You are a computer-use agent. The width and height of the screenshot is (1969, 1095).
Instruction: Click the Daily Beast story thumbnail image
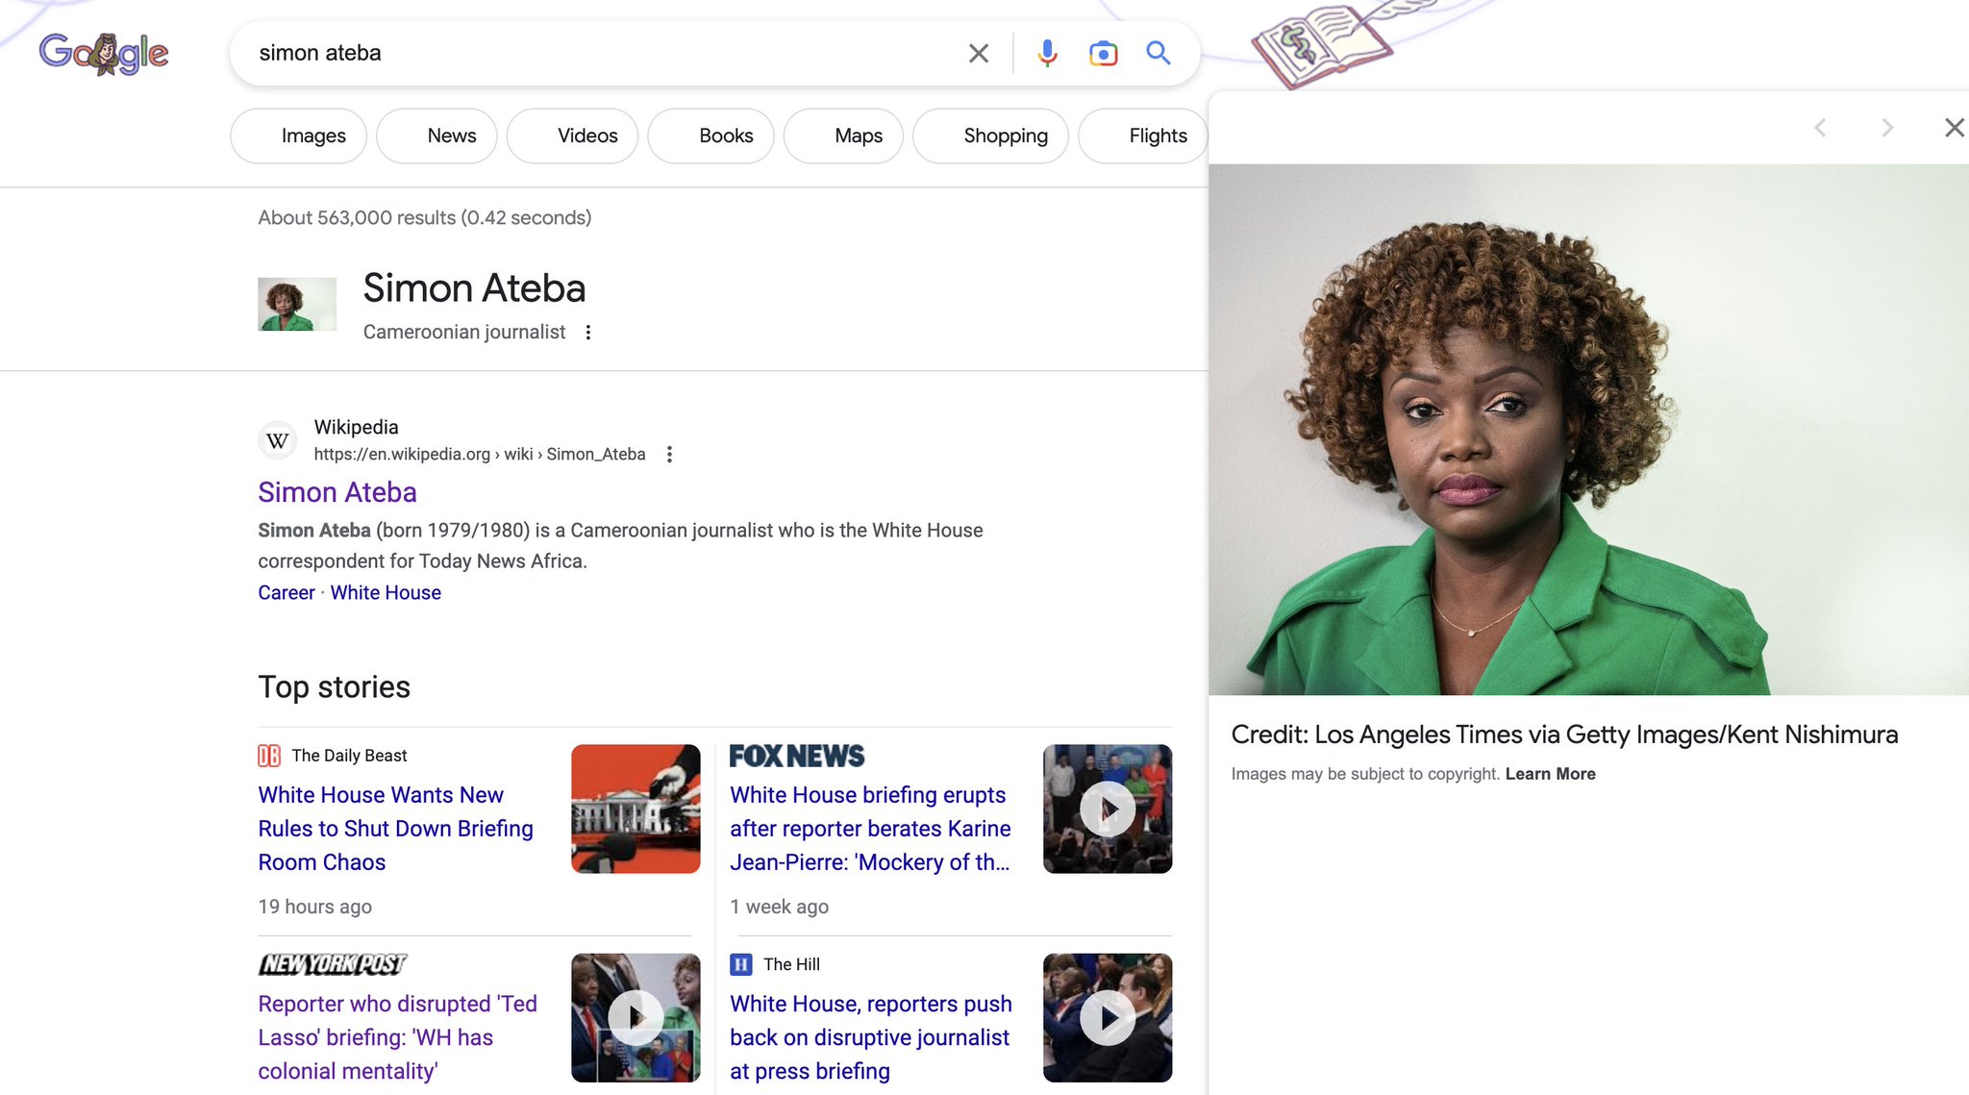click(636, 809)
